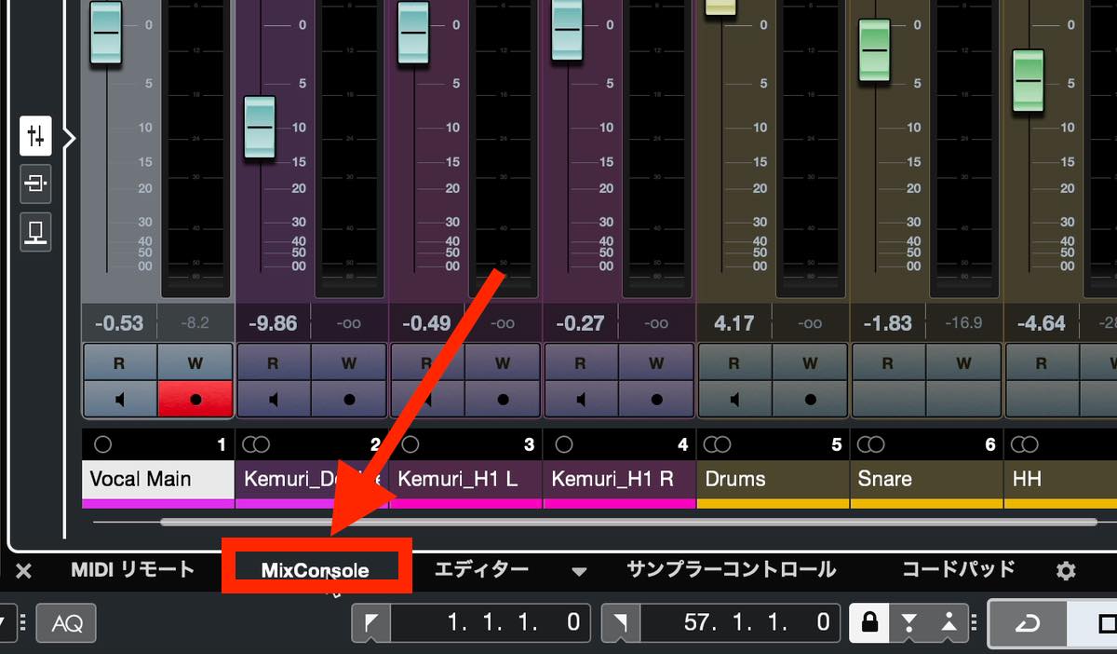
Task: Click the Vocal Main fader handle
Action: pos(106,33)
